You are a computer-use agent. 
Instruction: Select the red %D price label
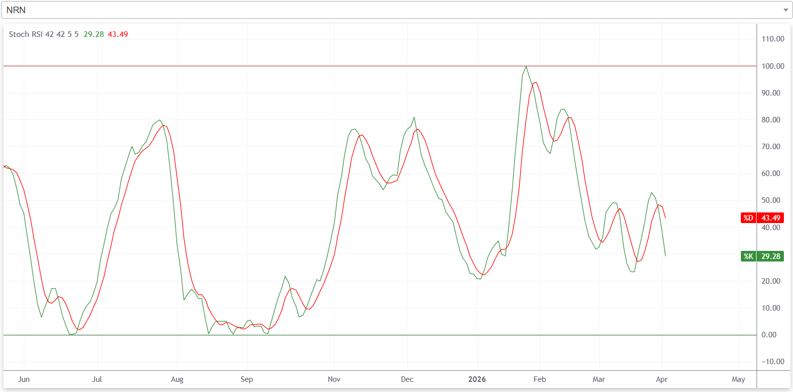click(762, 218)
